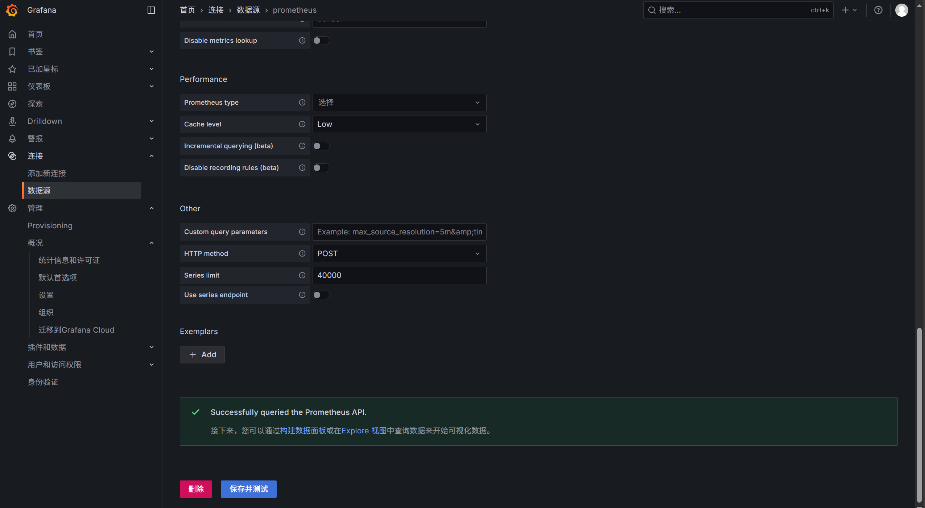Open 默认首选项 page
Viewport: 925px width, 508px height.
pos(58,278)
